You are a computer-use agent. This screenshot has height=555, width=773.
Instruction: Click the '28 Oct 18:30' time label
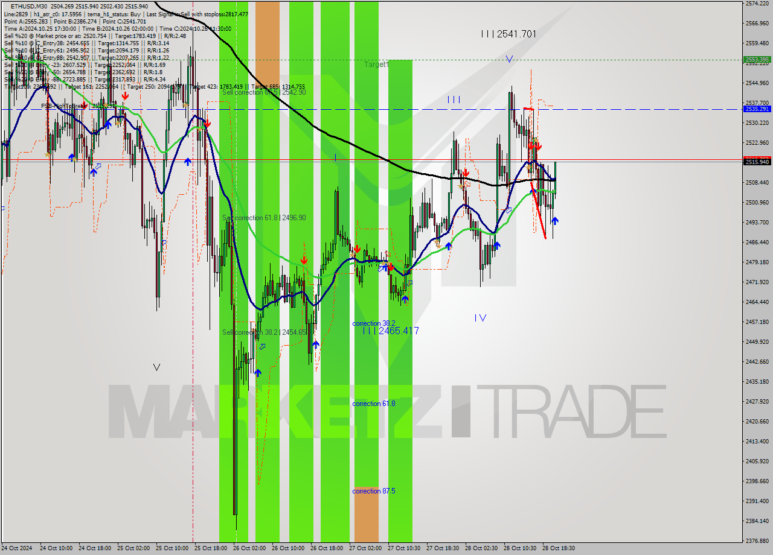[559, 548]
